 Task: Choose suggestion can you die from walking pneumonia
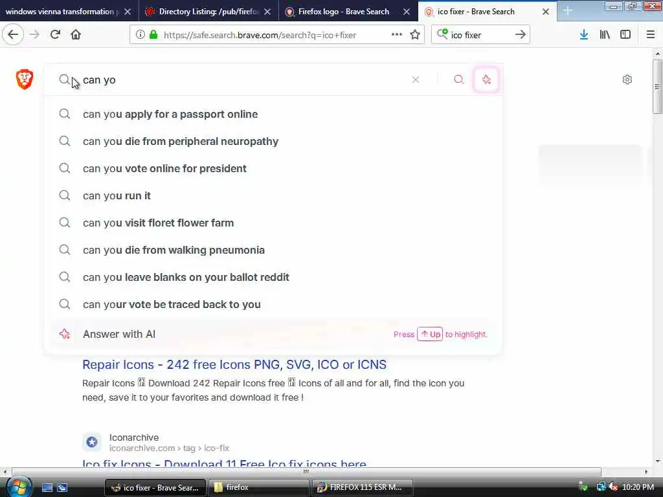tap(273, 250)
